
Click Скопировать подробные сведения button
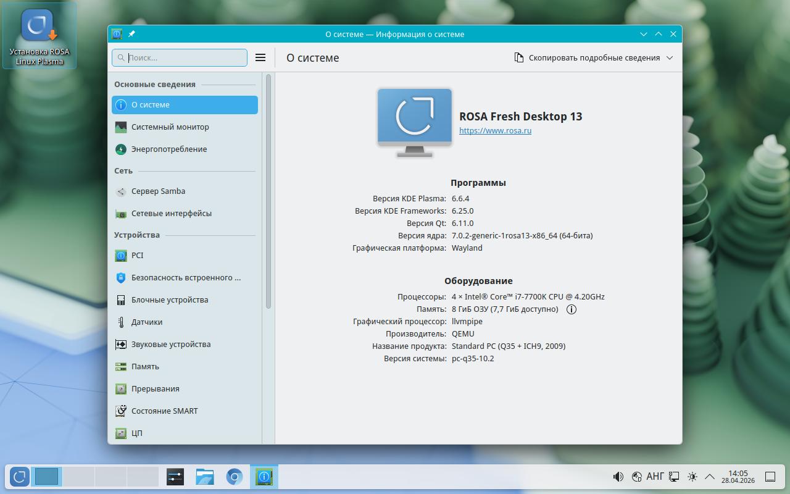point(587,58)
